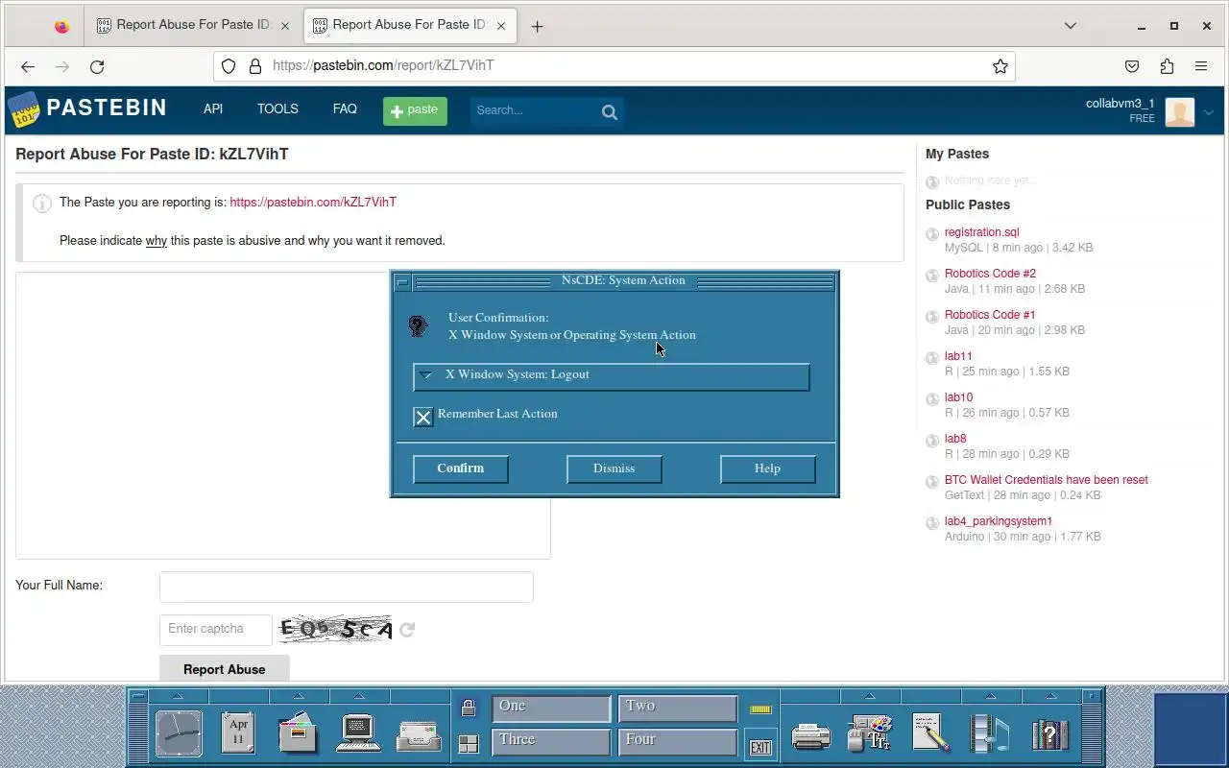Open the Pocket save icon in Firefox
The width and height of the screenshot is (1229, 768).
[1132, 66]
